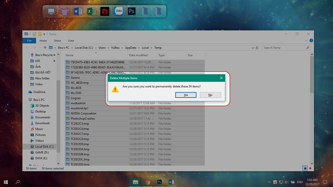Select VuBeu in the address path
The image size is (333, 187).
(x=115, y=48)
